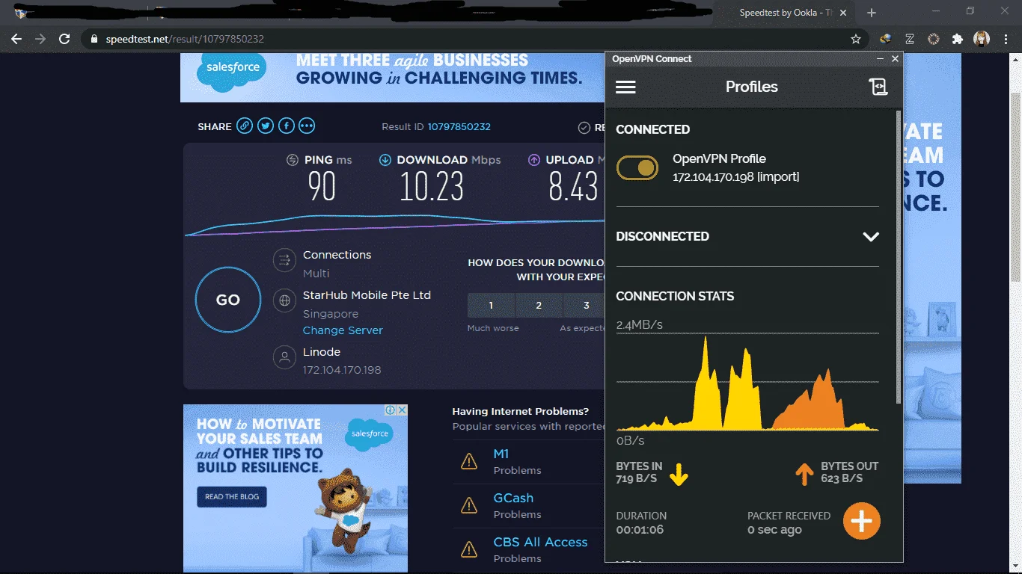Screen dimensions: 1022x574
Task: Click the warning icon beside M1
Action: coord(469,461)
